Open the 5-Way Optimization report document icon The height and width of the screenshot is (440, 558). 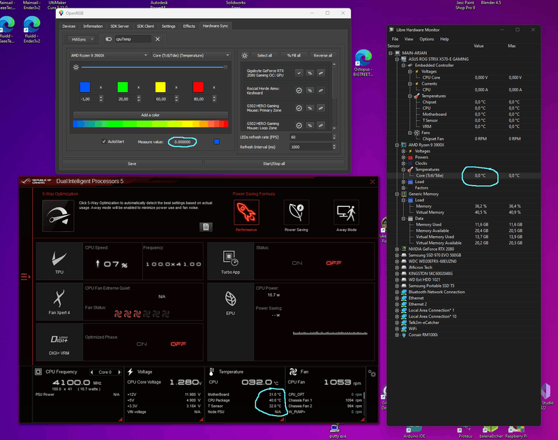point(206,227)
